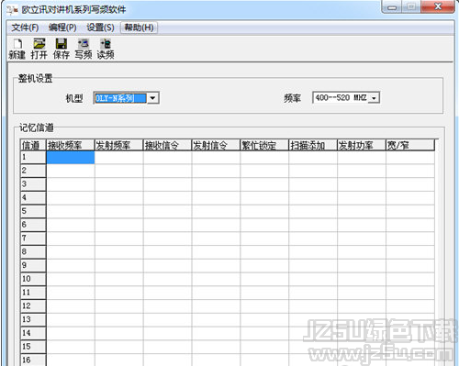Viewport: 459px width, 366px height.
Task: Select channel row header 7
Action: pyautogui.click(x=33, y=238)
